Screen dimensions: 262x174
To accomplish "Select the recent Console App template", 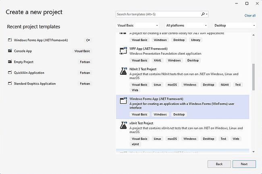I will pyautogui.click(x=50, y=51).
